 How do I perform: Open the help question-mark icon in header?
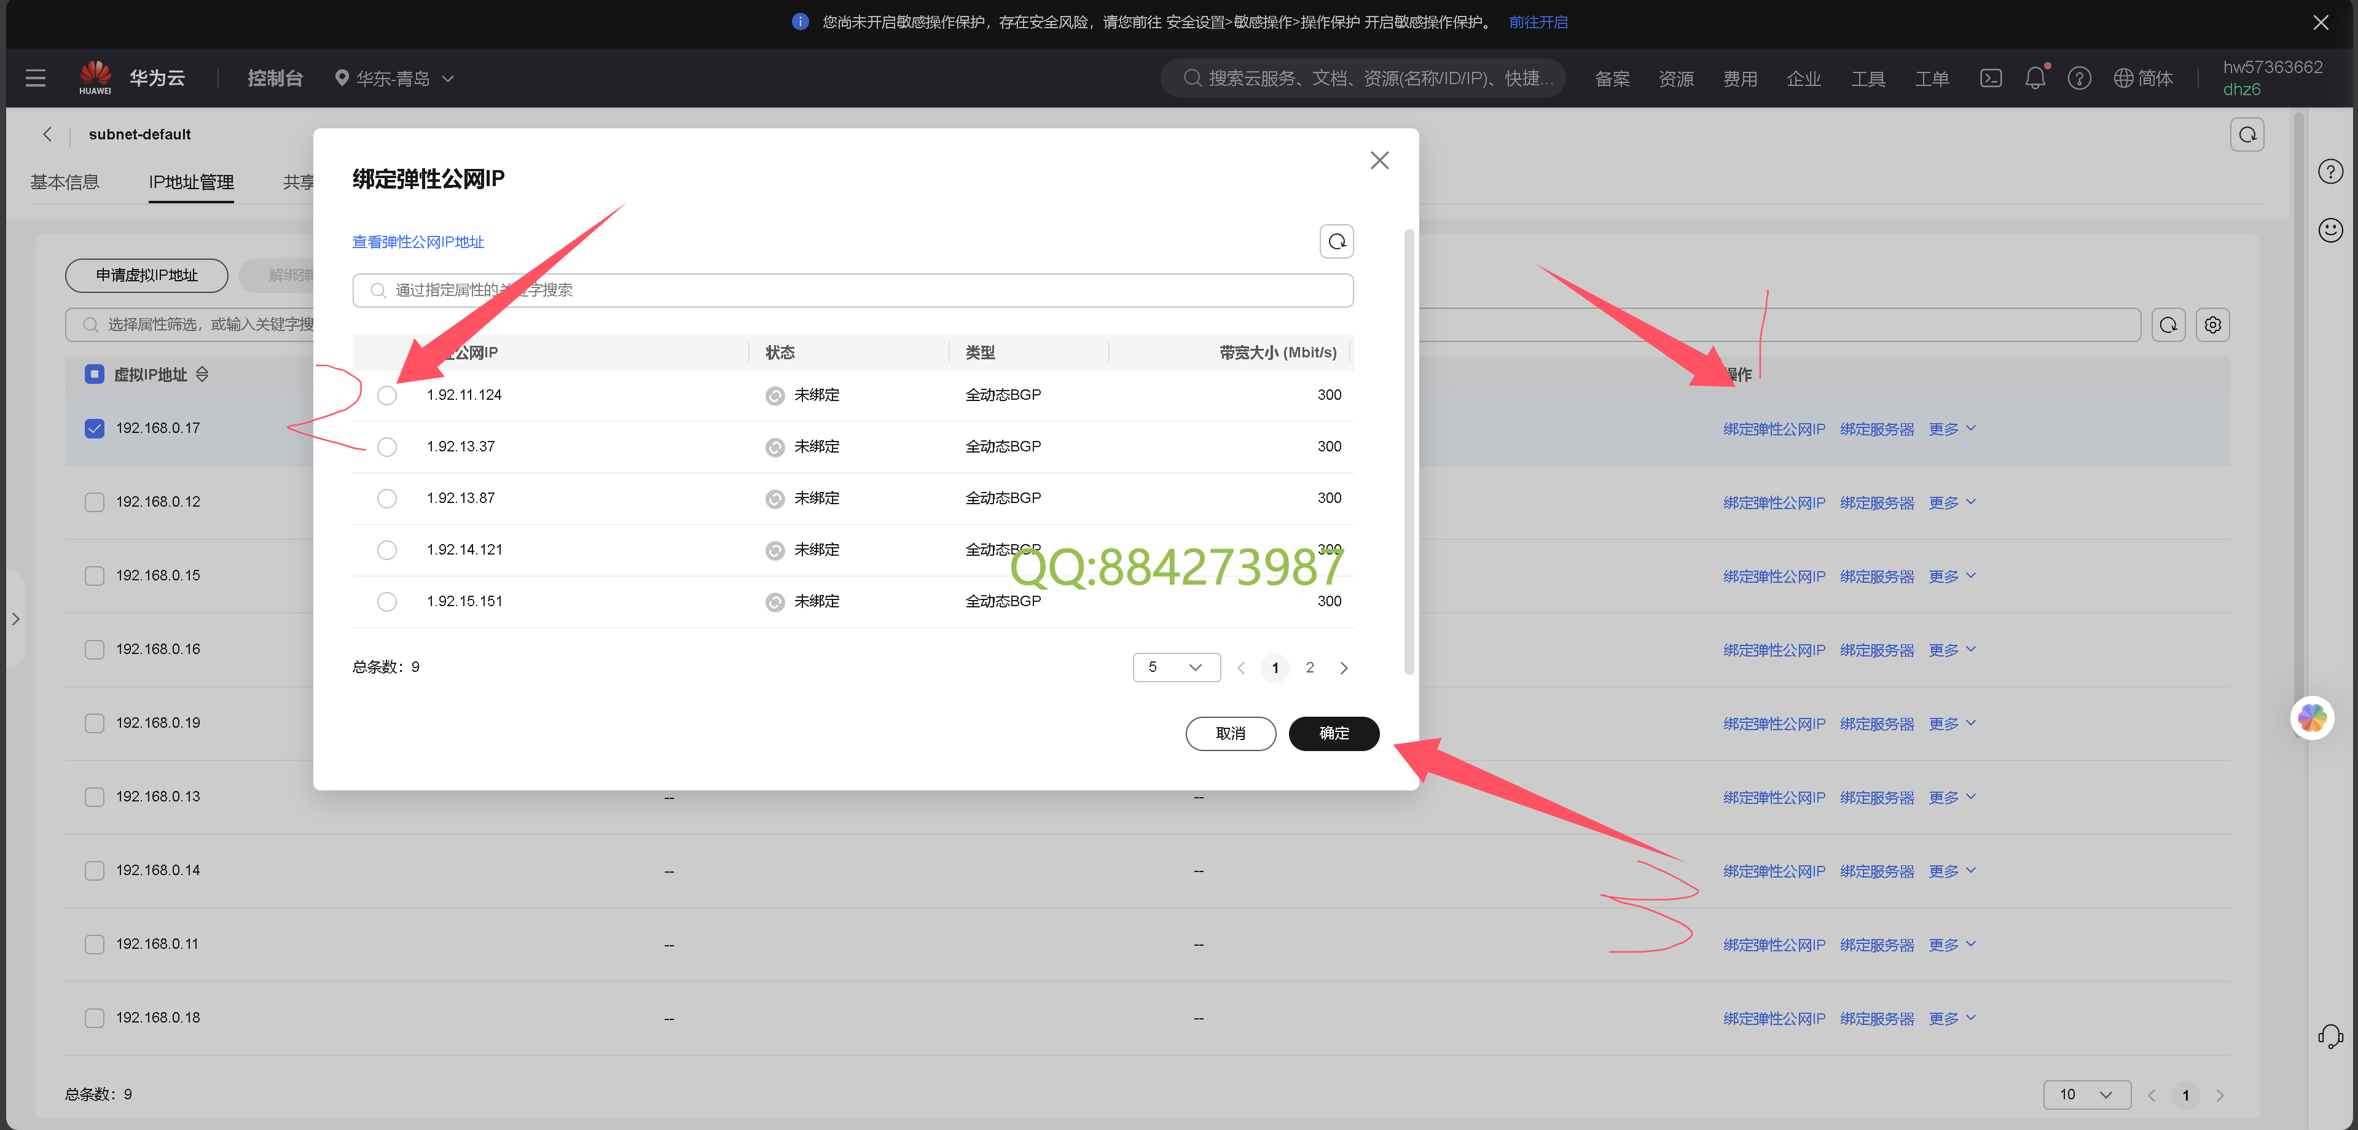click(2080, 79)
